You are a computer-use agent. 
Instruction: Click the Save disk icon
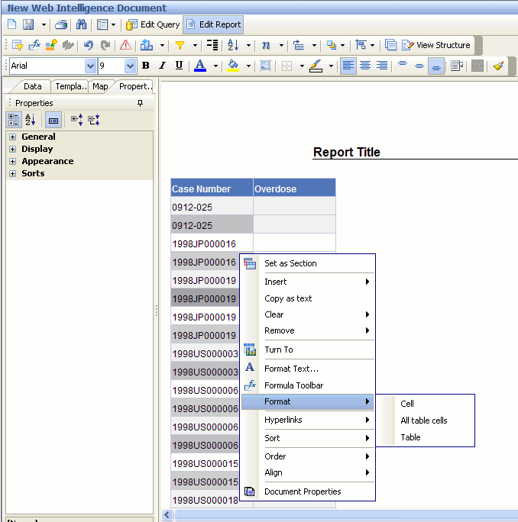(x=28, y=24)
